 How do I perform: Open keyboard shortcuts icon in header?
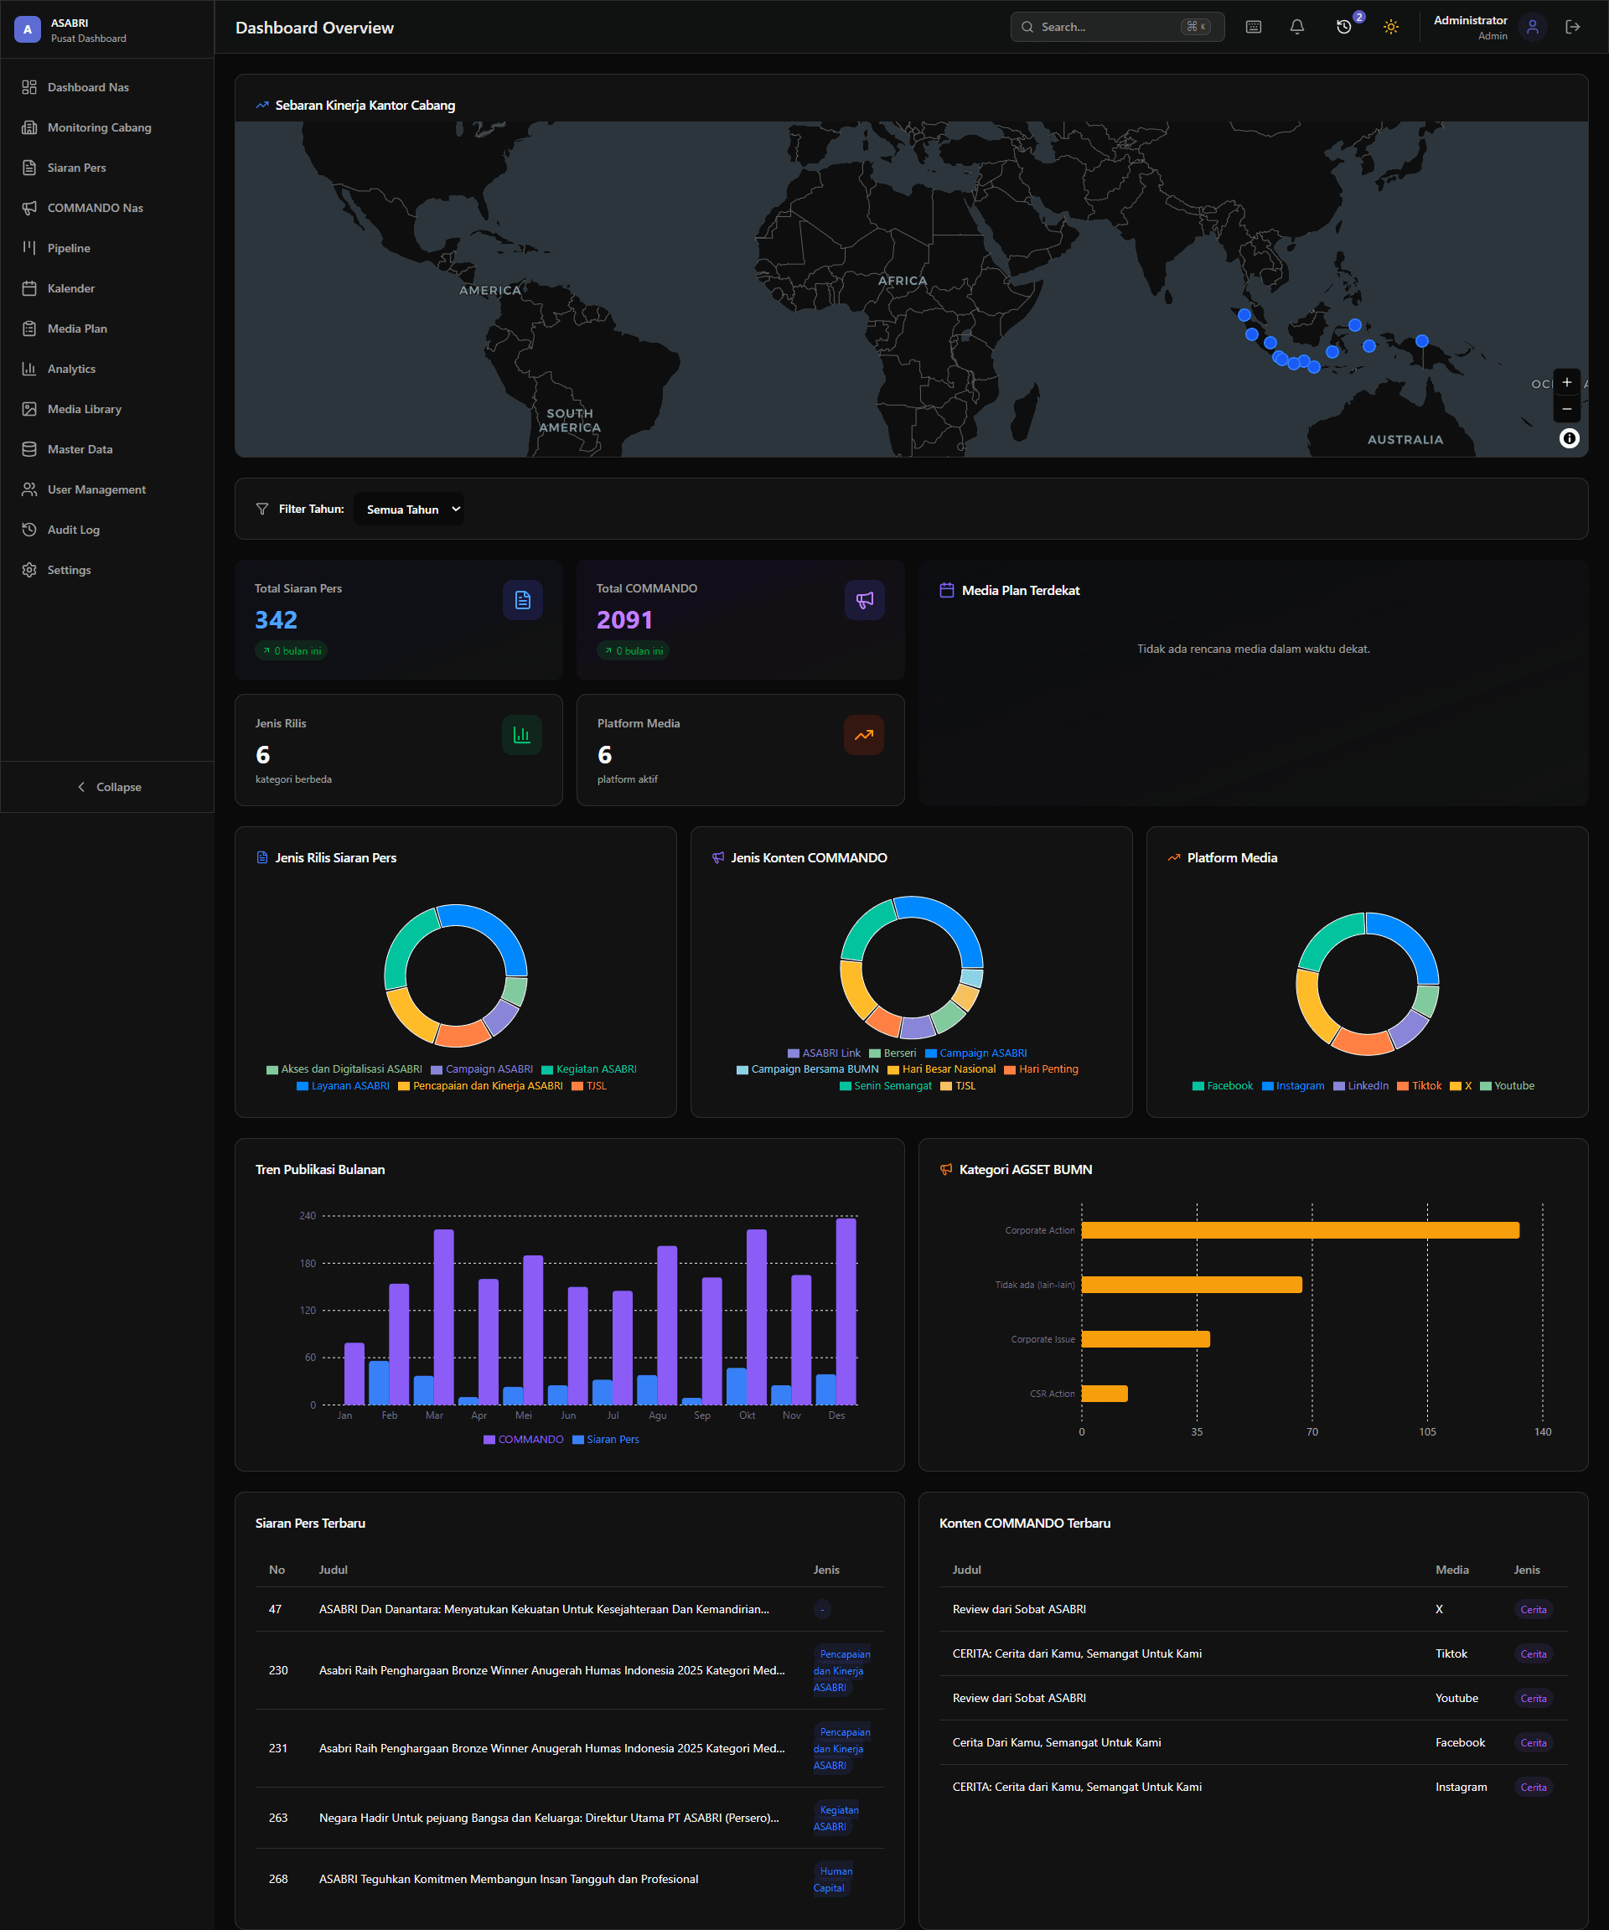click(1254, 27)
